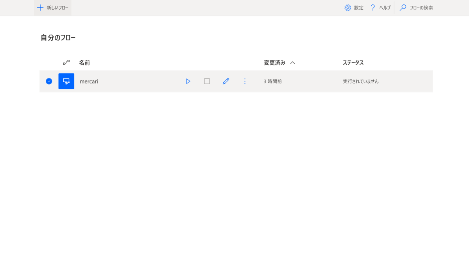Click the desktop flow type icon beside mercari
This screenshot has width=469, height=270.
point(66,81)
